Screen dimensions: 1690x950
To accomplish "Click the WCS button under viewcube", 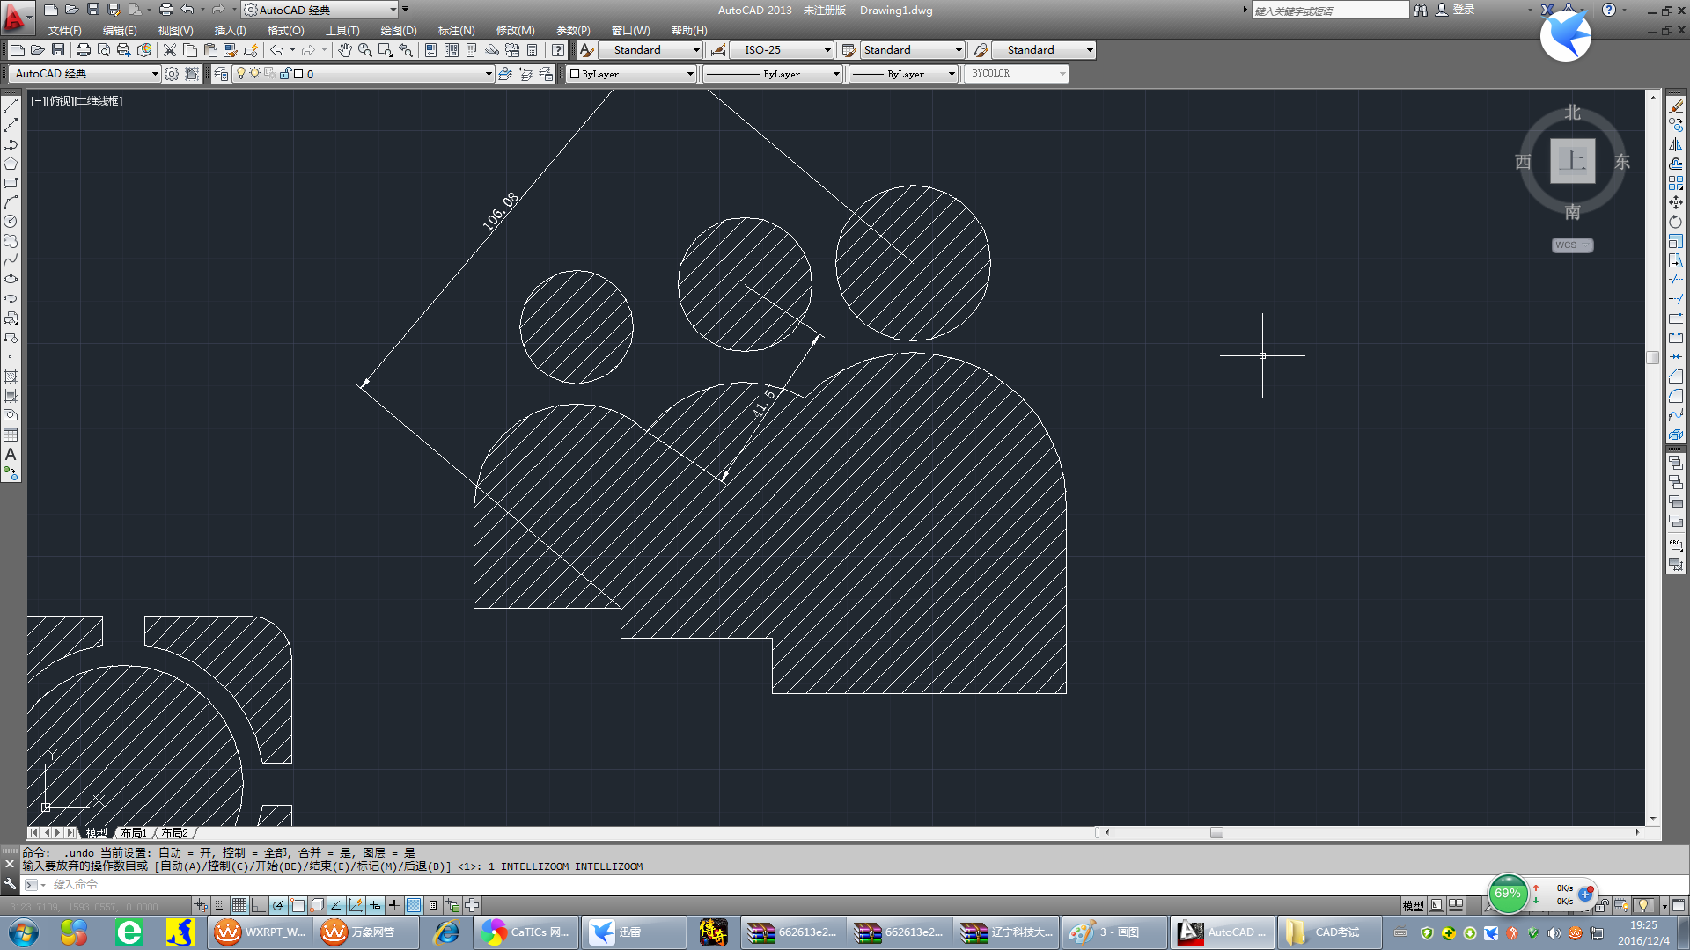I will click(1571, 245).
